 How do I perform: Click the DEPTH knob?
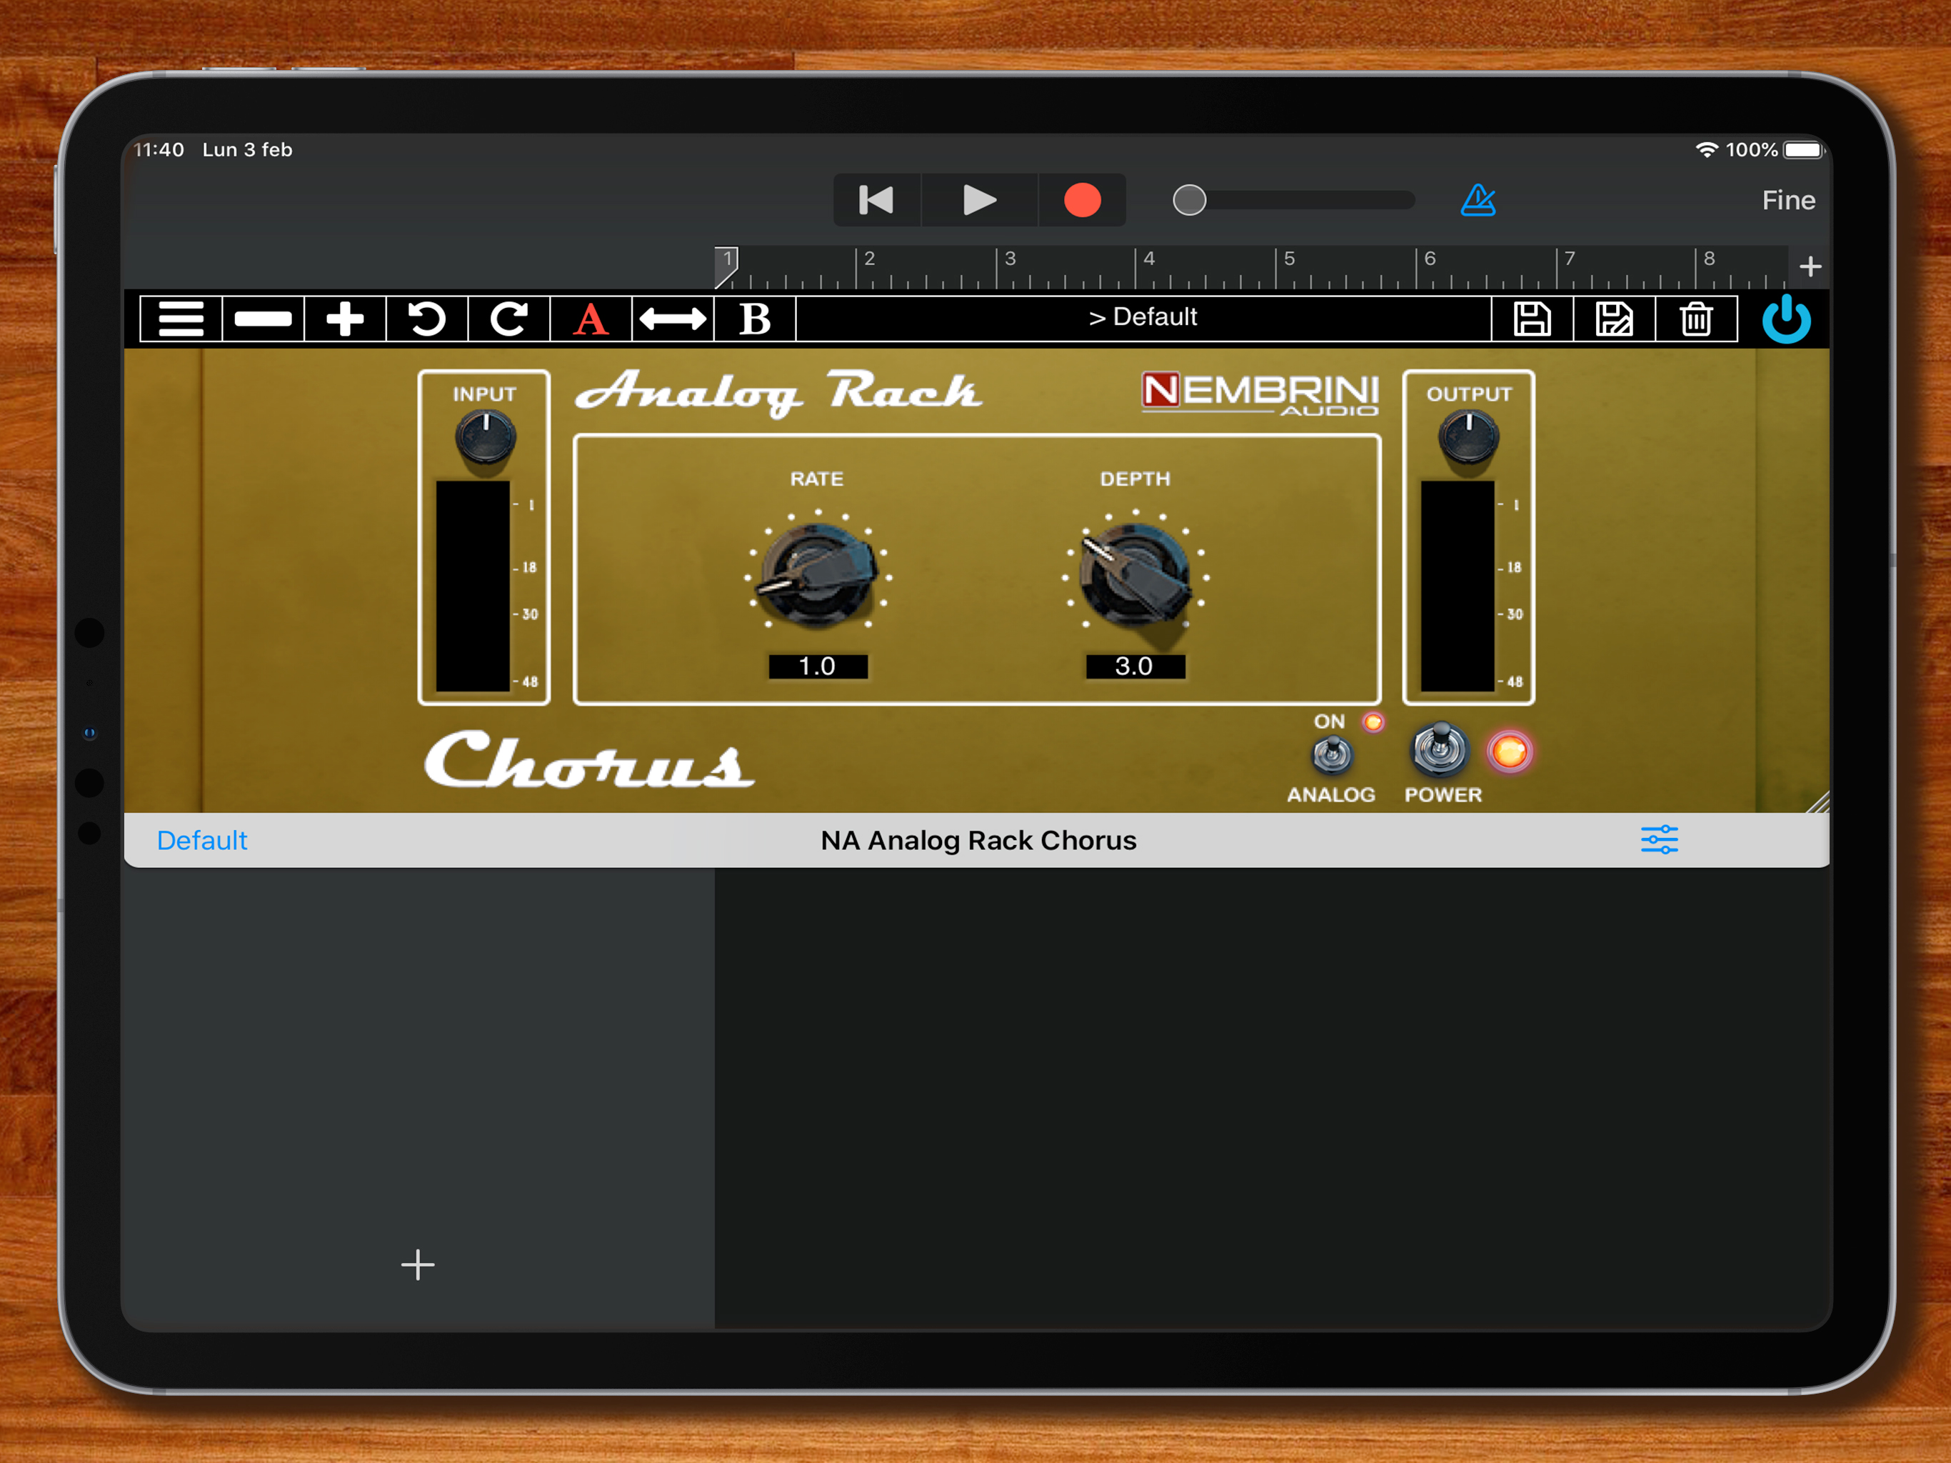point(1136,574)
